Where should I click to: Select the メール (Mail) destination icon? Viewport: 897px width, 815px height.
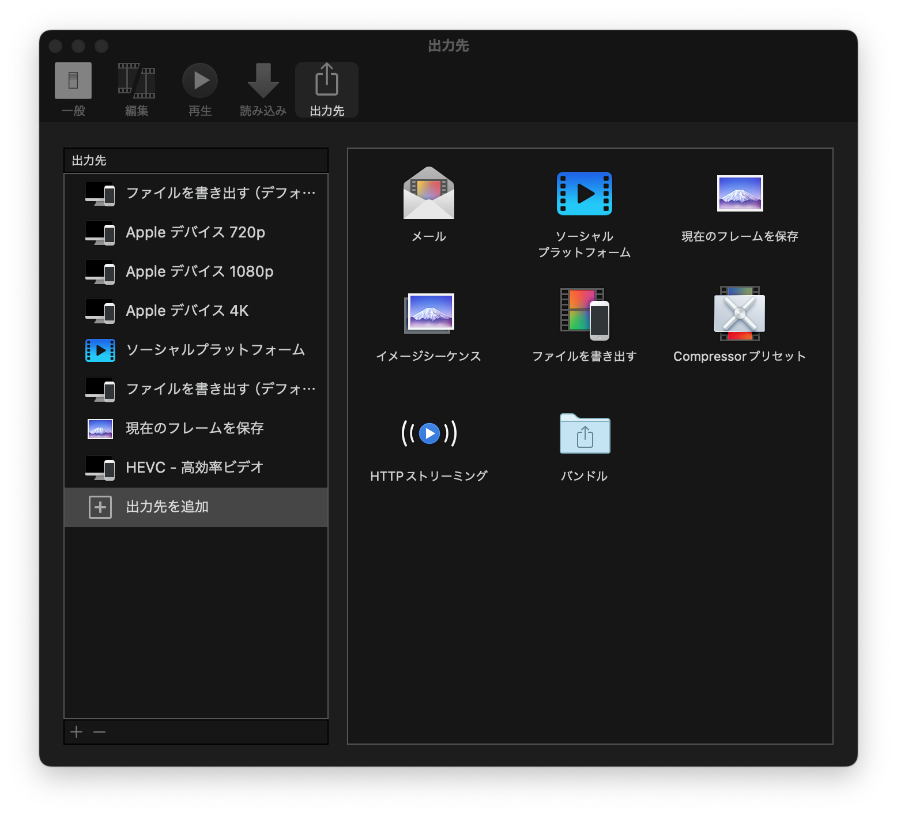point(428,194)
